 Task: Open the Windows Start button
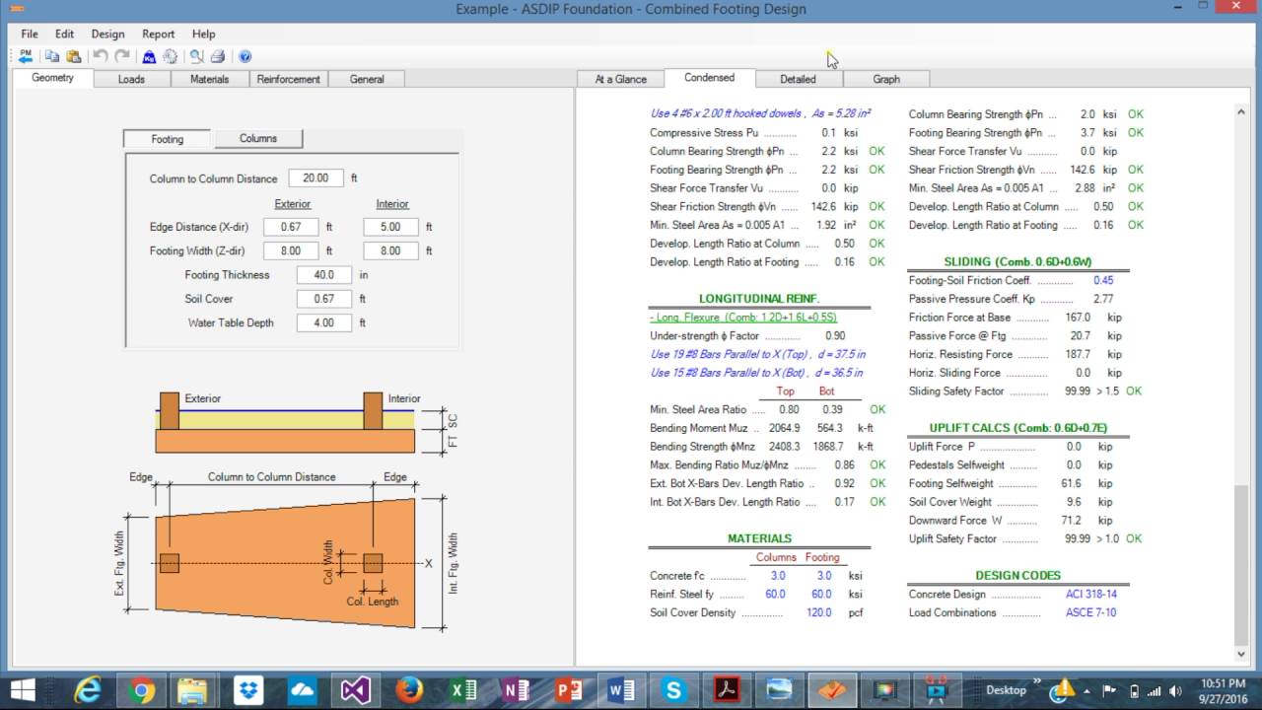tap(22, 690)
